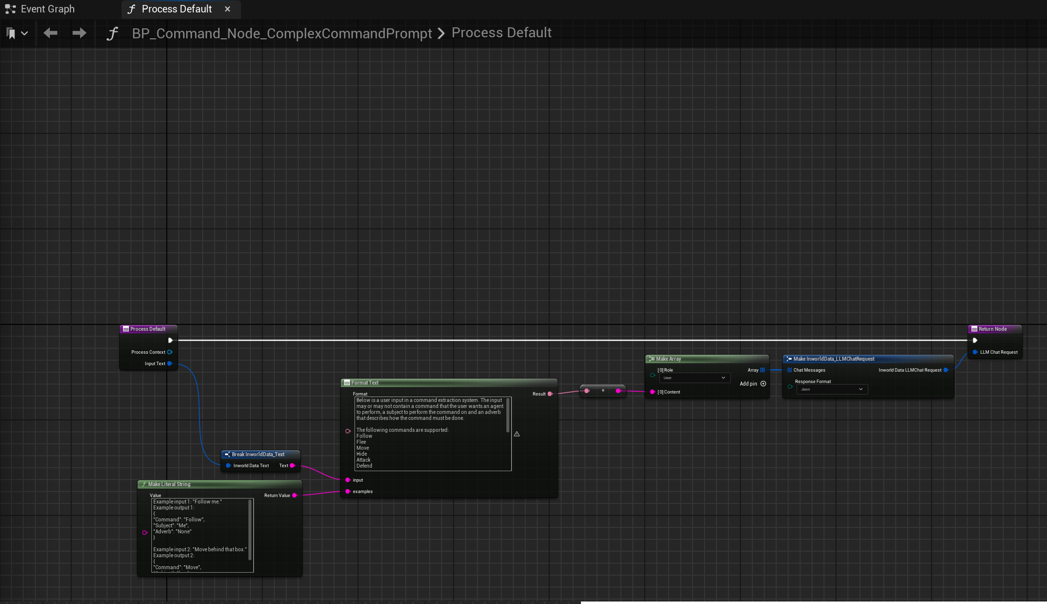Close the Process Default tab
The height and width of the screenshot is (604, 1047).
coord(228,9)
